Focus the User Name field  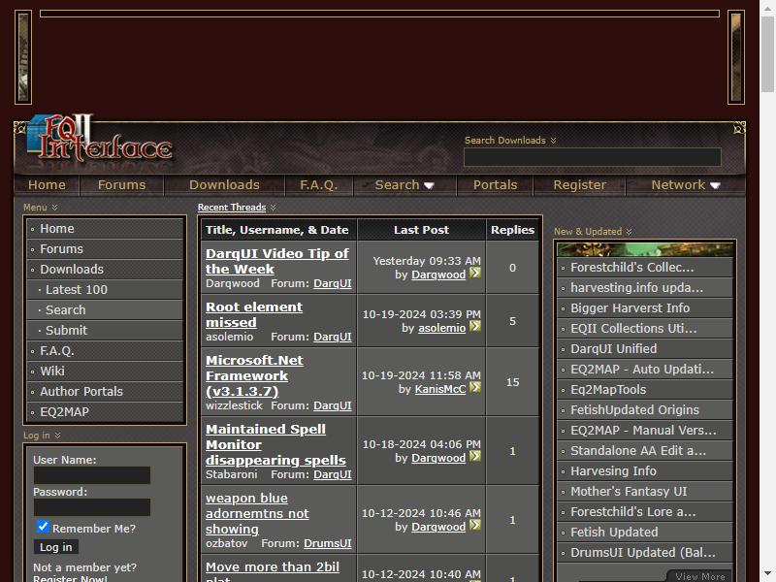click(x=92, y=475)
